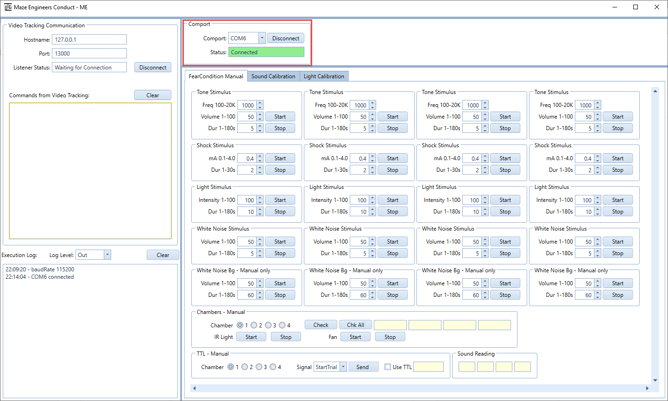The width and height of the screenshot is (668, 401).
Task: Open the Signal StartTrial dropdown
Action: click(x=343, y=367)
